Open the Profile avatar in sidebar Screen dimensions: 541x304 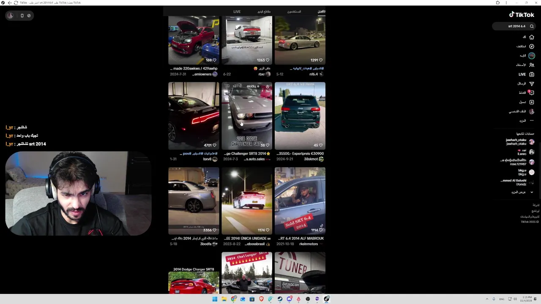pos(532,111)
